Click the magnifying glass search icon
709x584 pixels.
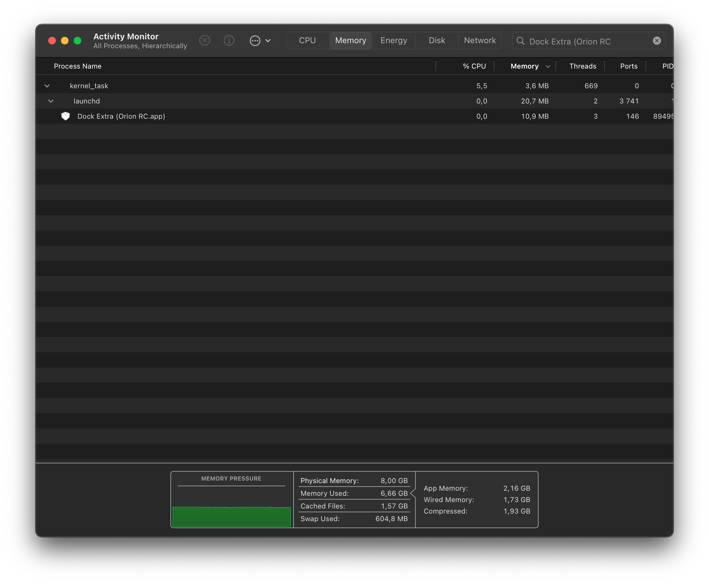[x=520, y=41]
